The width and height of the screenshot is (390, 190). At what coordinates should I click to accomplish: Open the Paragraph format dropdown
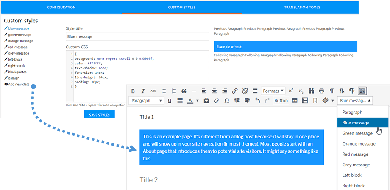click(147, 101)
